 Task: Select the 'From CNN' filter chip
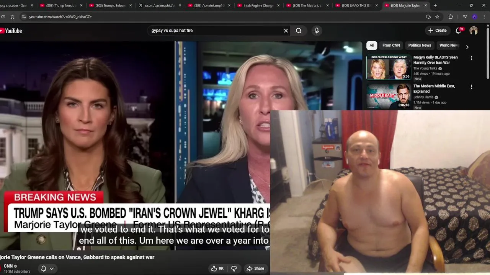pos(391,45)
